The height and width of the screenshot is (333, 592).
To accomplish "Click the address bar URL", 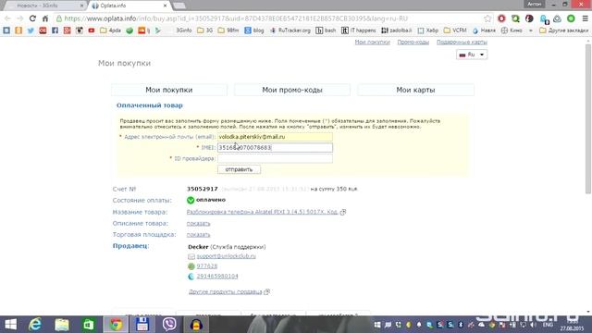I will (x=236, y=18).
